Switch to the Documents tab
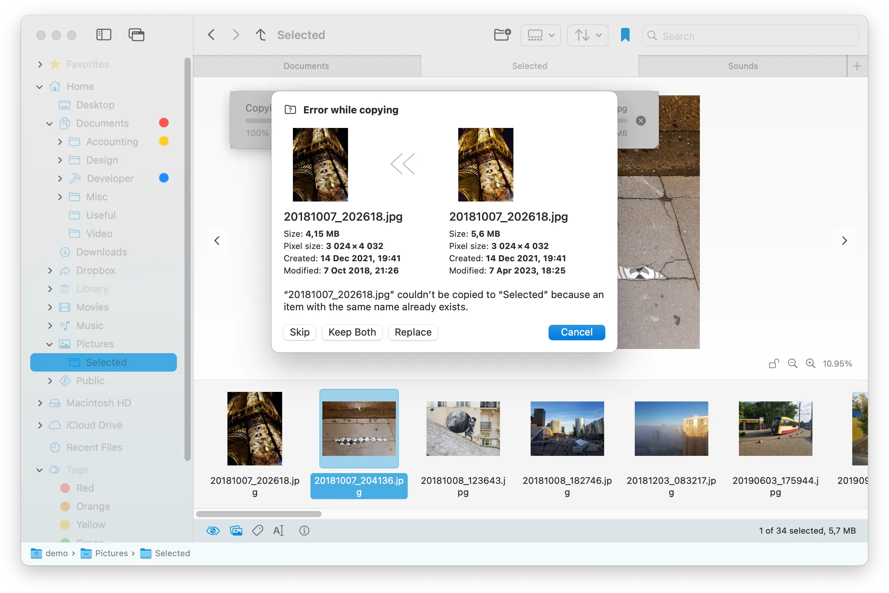Image resolution: width=889 pixels, height=593 pixels. (306, 66)
